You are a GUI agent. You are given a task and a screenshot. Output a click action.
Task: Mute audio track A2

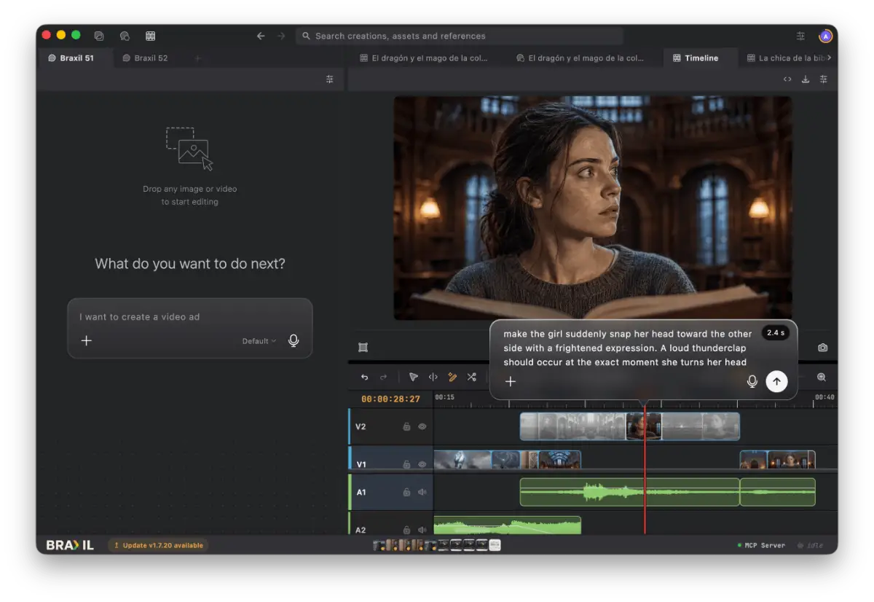coord(422,530)
